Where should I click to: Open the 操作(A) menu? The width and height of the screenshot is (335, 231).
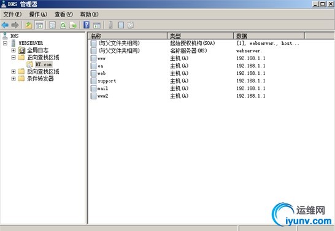point(38,14)
